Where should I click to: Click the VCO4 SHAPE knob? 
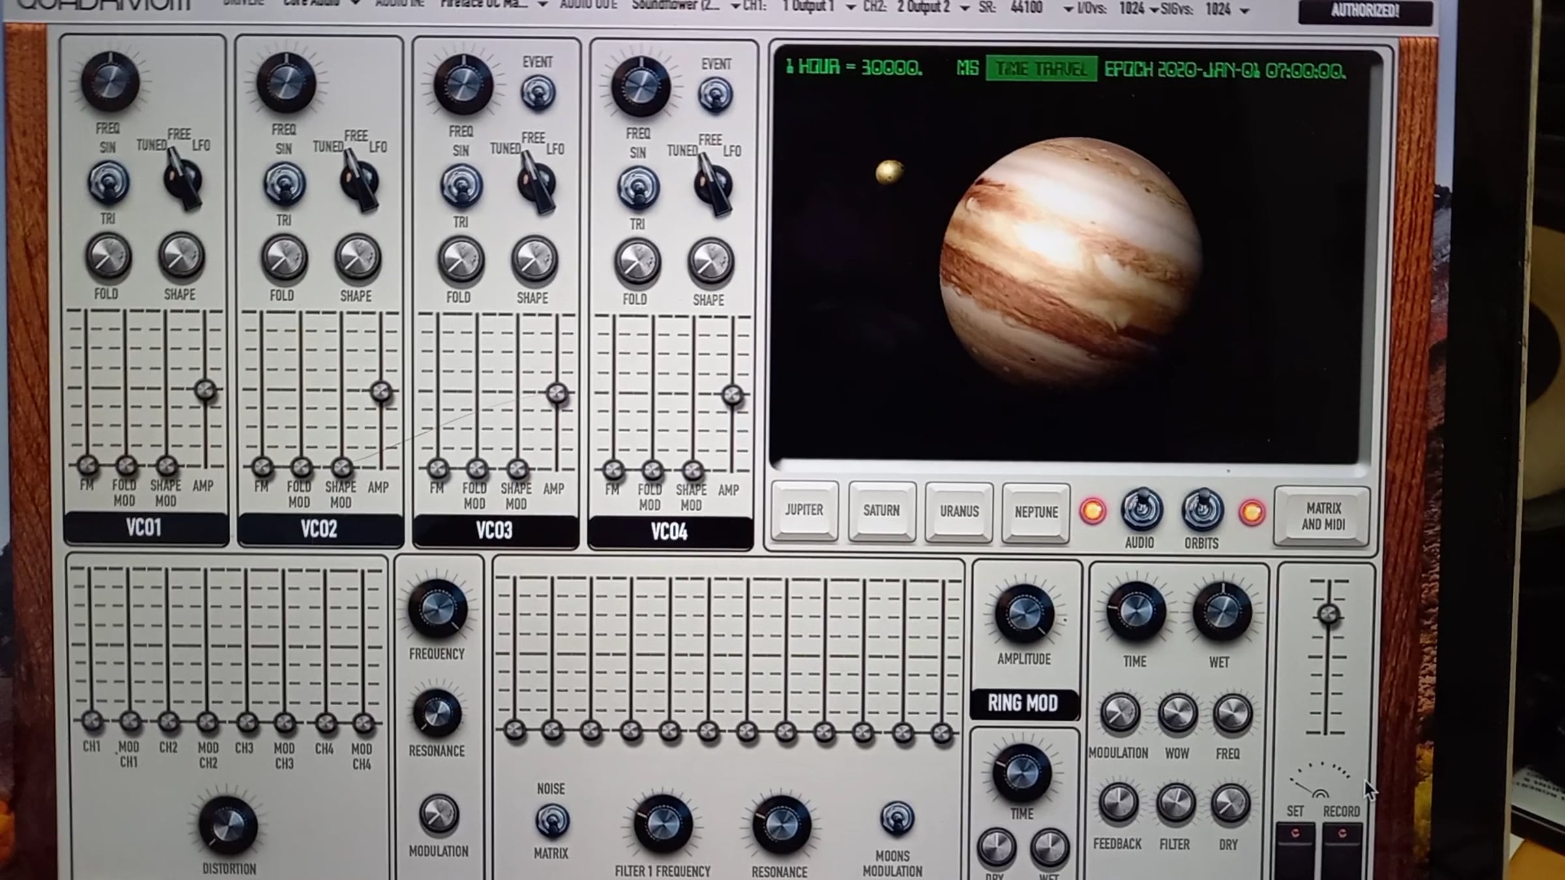pyautogui.click(x=711, y=261)
